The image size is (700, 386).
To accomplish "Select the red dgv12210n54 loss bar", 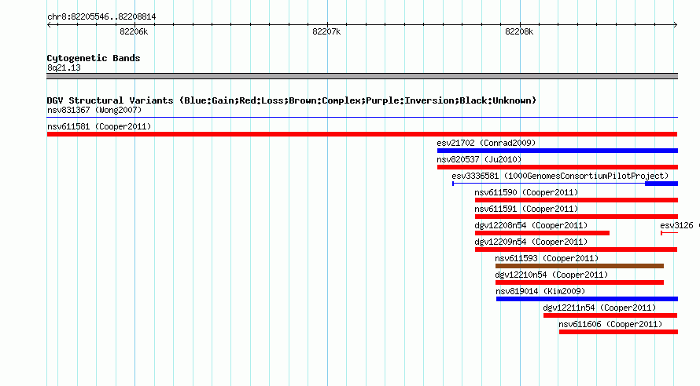I will 580,282.
